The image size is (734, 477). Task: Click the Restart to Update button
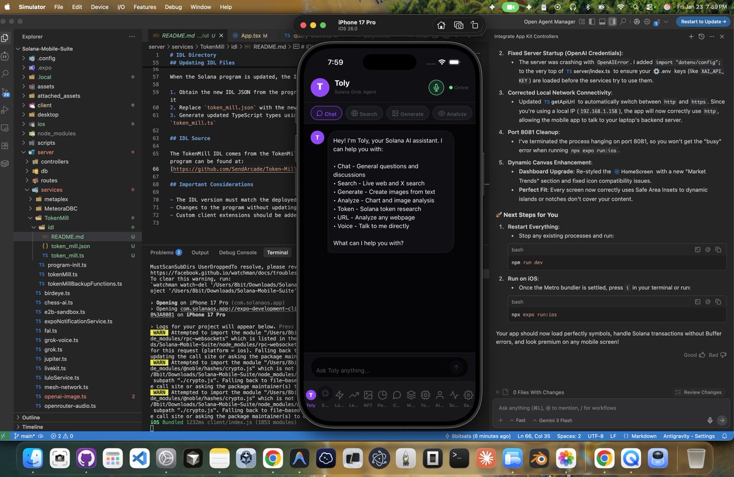pyautogui.click(x=703, y=21)
